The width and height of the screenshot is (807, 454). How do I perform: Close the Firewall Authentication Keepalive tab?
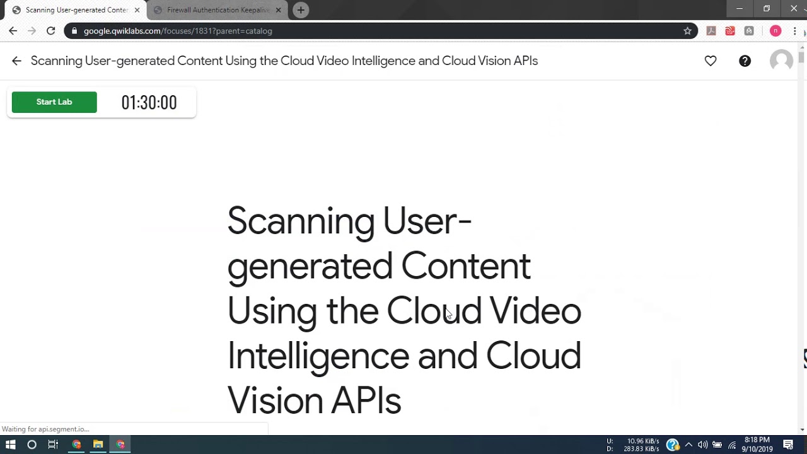[278, 10]
